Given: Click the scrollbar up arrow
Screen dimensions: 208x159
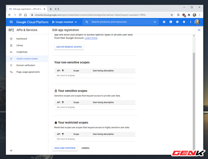Looking at the screenshot, I should (x=194, y=36).
